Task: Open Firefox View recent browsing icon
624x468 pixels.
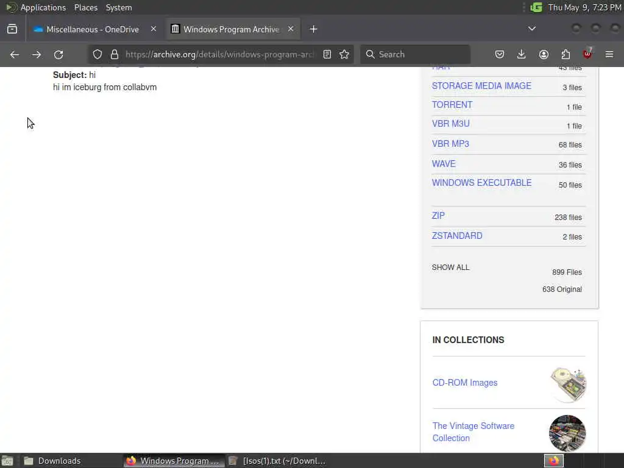Action: [12, 29]
